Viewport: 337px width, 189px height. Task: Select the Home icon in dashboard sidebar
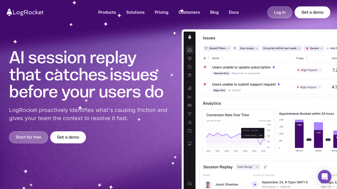click(190, 50)
